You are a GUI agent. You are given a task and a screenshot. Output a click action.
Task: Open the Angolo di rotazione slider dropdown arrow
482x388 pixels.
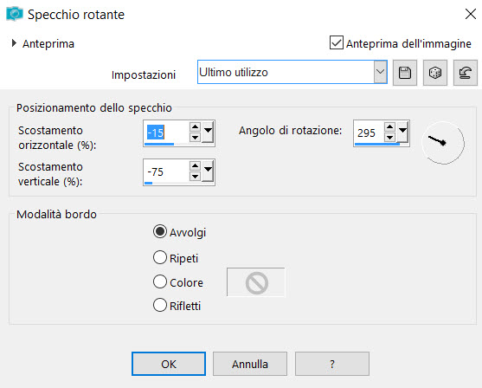pos(402,132)
